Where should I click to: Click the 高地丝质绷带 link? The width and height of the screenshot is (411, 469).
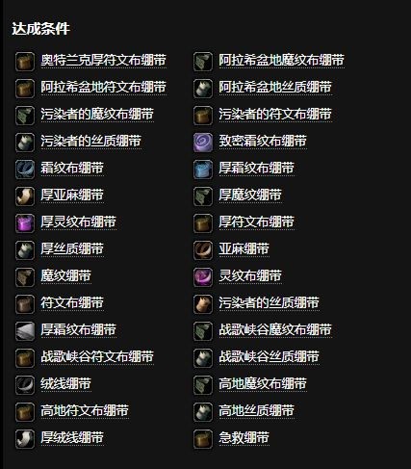(x=257, y=411)
